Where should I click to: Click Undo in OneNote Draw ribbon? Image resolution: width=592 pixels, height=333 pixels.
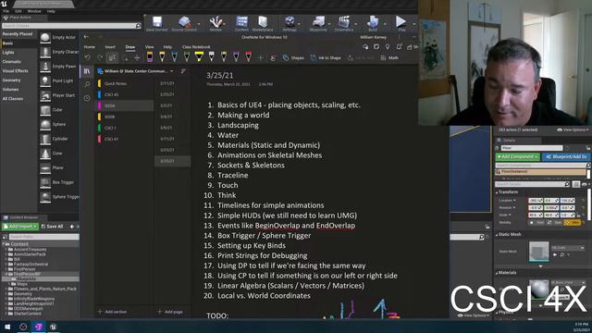click(x=88, y=57)
